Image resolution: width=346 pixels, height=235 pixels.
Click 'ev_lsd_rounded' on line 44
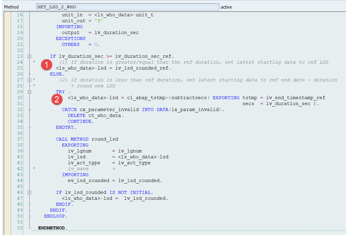[88, 181]
